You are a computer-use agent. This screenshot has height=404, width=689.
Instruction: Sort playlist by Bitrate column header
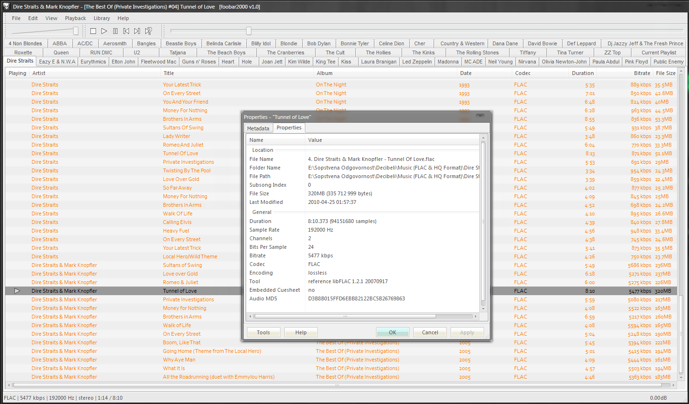click(x=624, y=73)
